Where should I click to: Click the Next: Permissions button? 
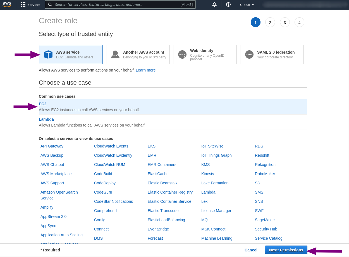click(x=286, y=250)
